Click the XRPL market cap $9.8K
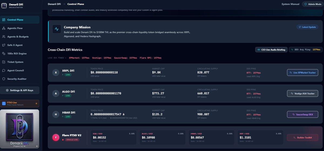 click(157, 72)
